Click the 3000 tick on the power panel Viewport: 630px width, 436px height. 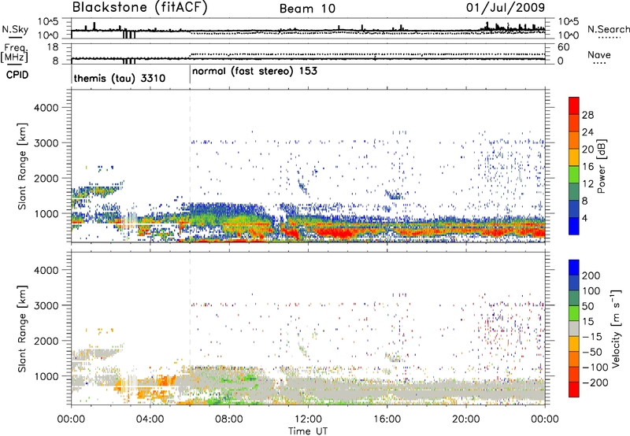[46, 143]
